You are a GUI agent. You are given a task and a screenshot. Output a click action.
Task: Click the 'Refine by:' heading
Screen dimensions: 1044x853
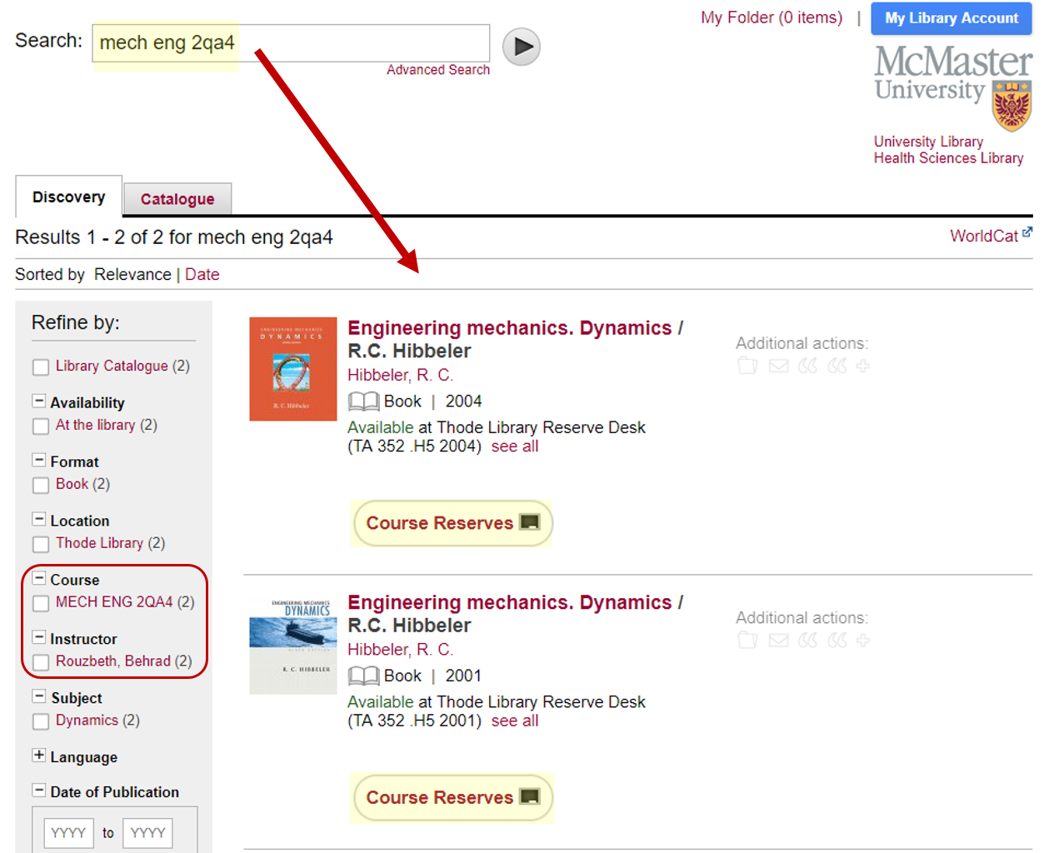click(76, 322)
